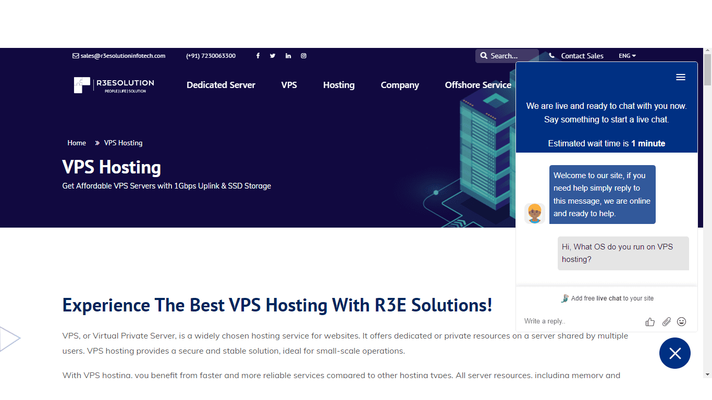Focus the Search input field

pyautogui.click(x=507, y=56)
